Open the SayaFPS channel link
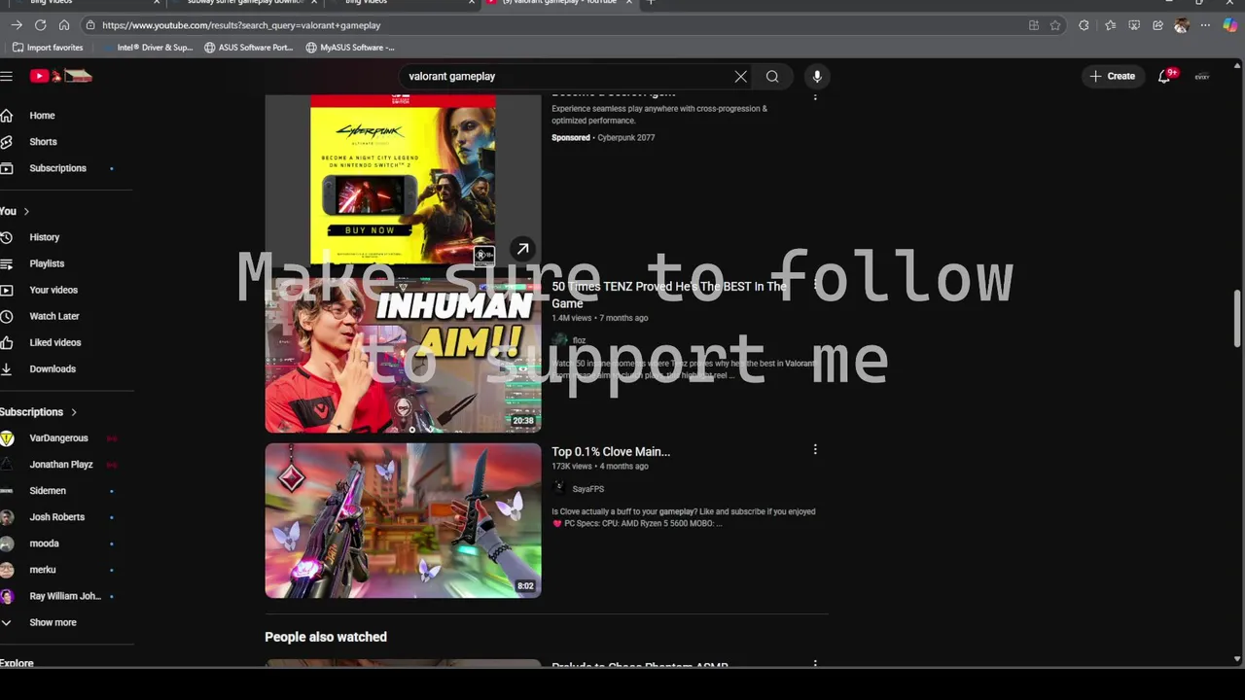 [587, 489]
